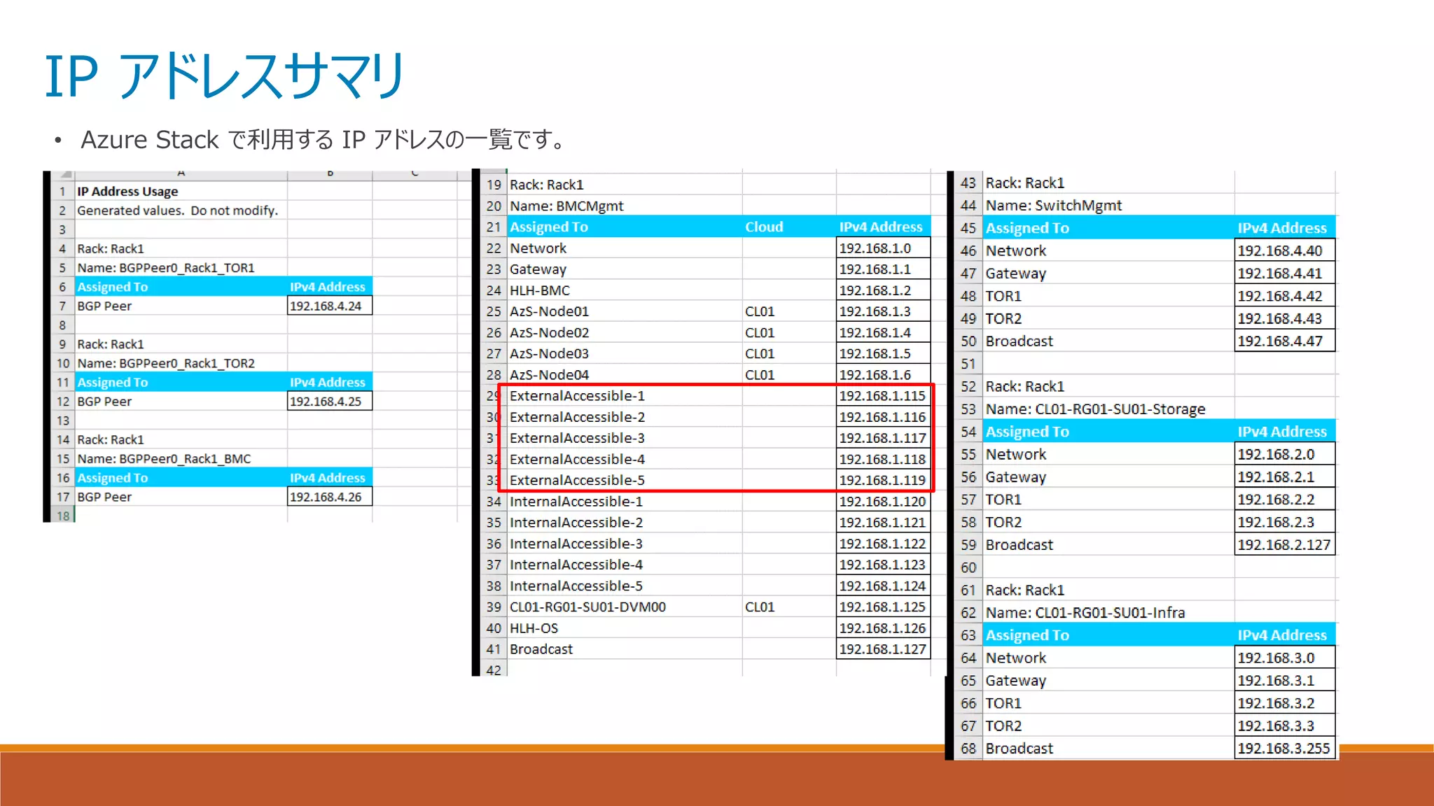This screenshot has width=1434, height=806.
Task: Click IP value 192.168.1.127
Action: point(883,649)
